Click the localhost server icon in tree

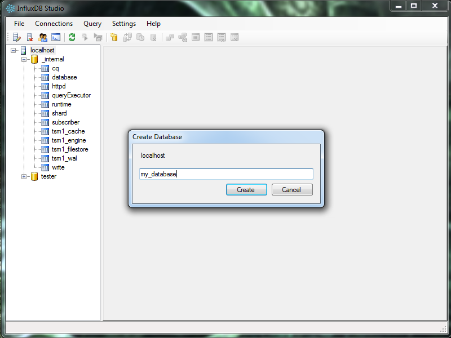coord(24,50)
